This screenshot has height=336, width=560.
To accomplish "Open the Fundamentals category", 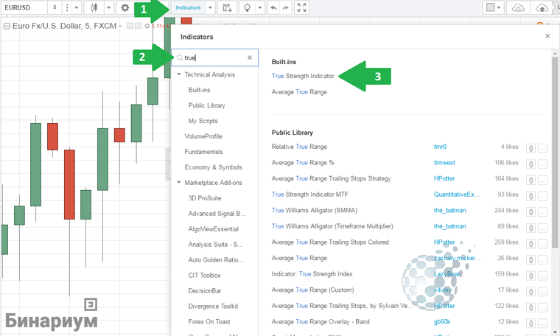I will [203, 152].
